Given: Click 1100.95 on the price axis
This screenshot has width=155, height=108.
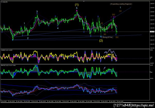Looking at the screenshot, I should pyautogui.click(x=152, y=48).
